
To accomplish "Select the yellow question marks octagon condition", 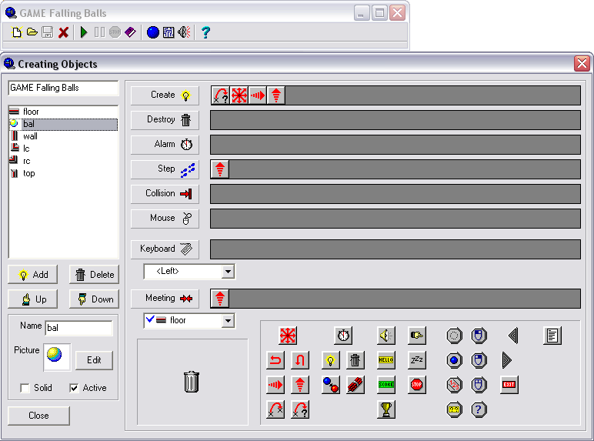I will 454,409.
